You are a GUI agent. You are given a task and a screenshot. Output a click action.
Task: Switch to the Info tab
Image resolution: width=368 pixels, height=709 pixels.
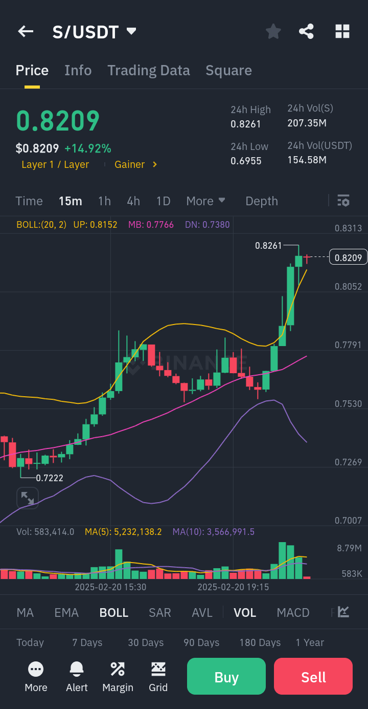(78, 70)
